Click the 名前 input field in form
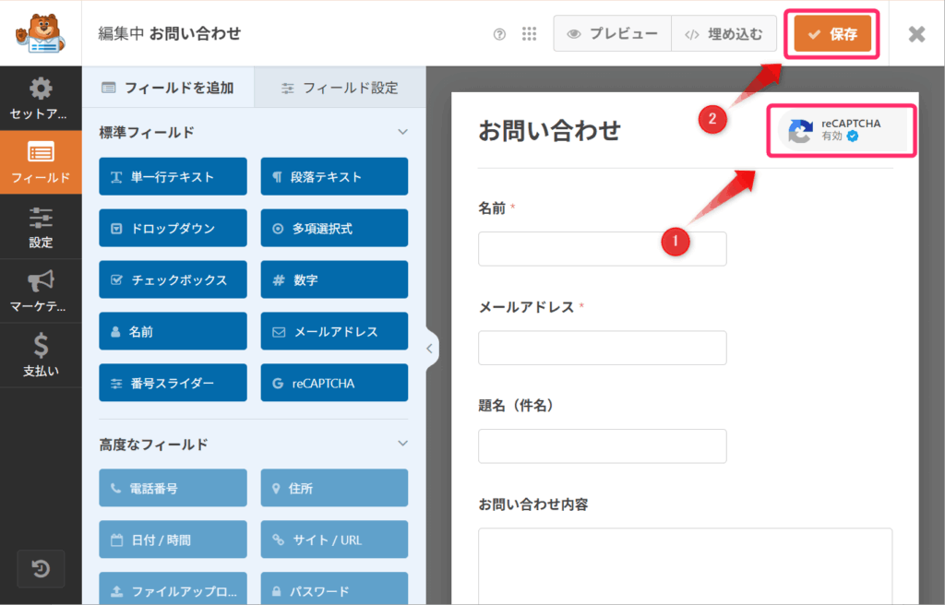 [602, 249]
